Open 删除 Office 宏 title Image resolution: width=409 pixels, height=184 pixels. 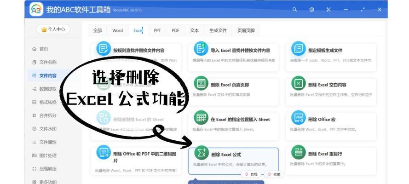tap(322, 120)
